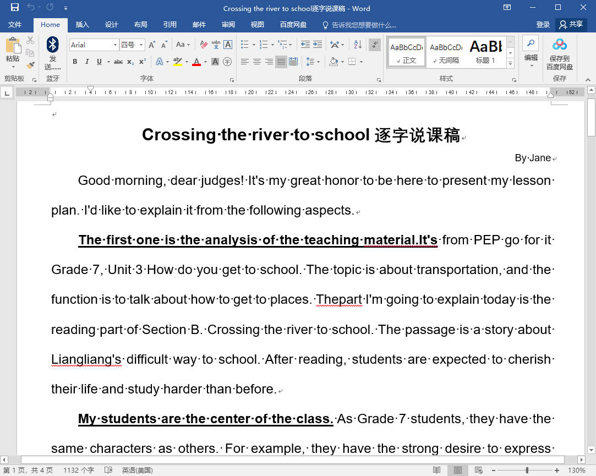Open the phonetic guide (wén) tool
Screen dimensions: 596x476
click(x=216, y=45)
